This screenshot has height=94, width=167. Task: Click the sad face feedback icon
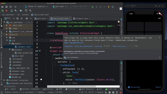(113, 92)
